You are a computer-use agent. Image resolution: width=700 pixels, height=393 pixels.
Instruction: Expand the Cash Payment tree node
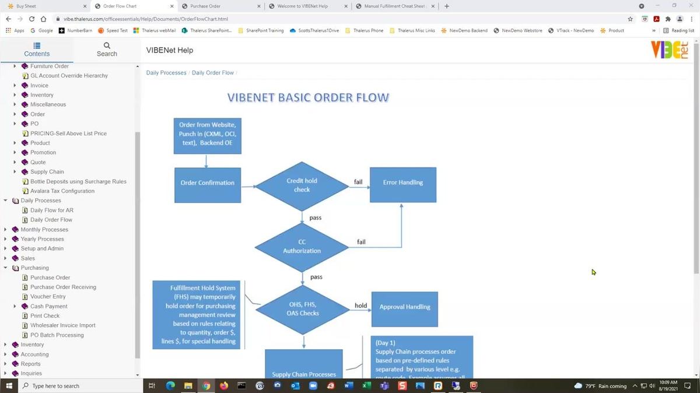point(15,306)
